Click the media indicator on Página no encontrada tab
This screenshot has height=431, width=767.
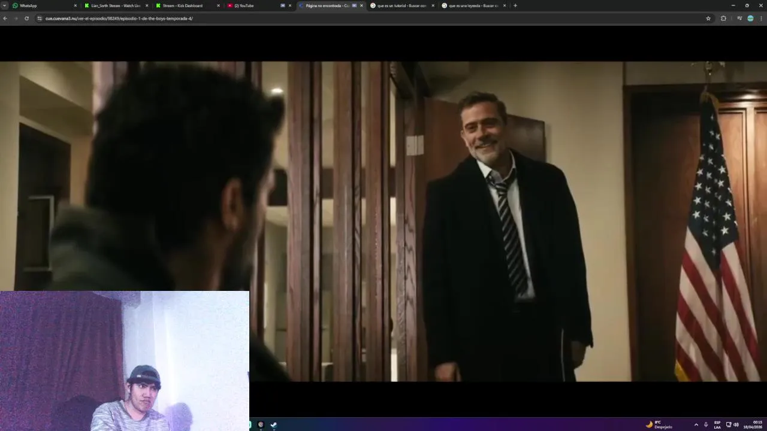click(x=354, y=5)
